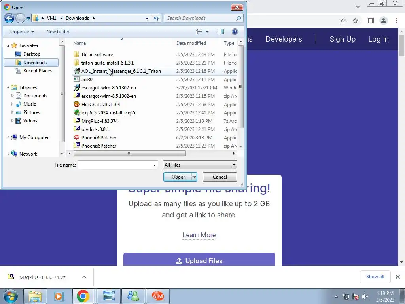Click the refresh button next to the address bar
Image resolution: width=405 pixels, height=304 pixels.
pyautogui.click(x=156, y=18)
